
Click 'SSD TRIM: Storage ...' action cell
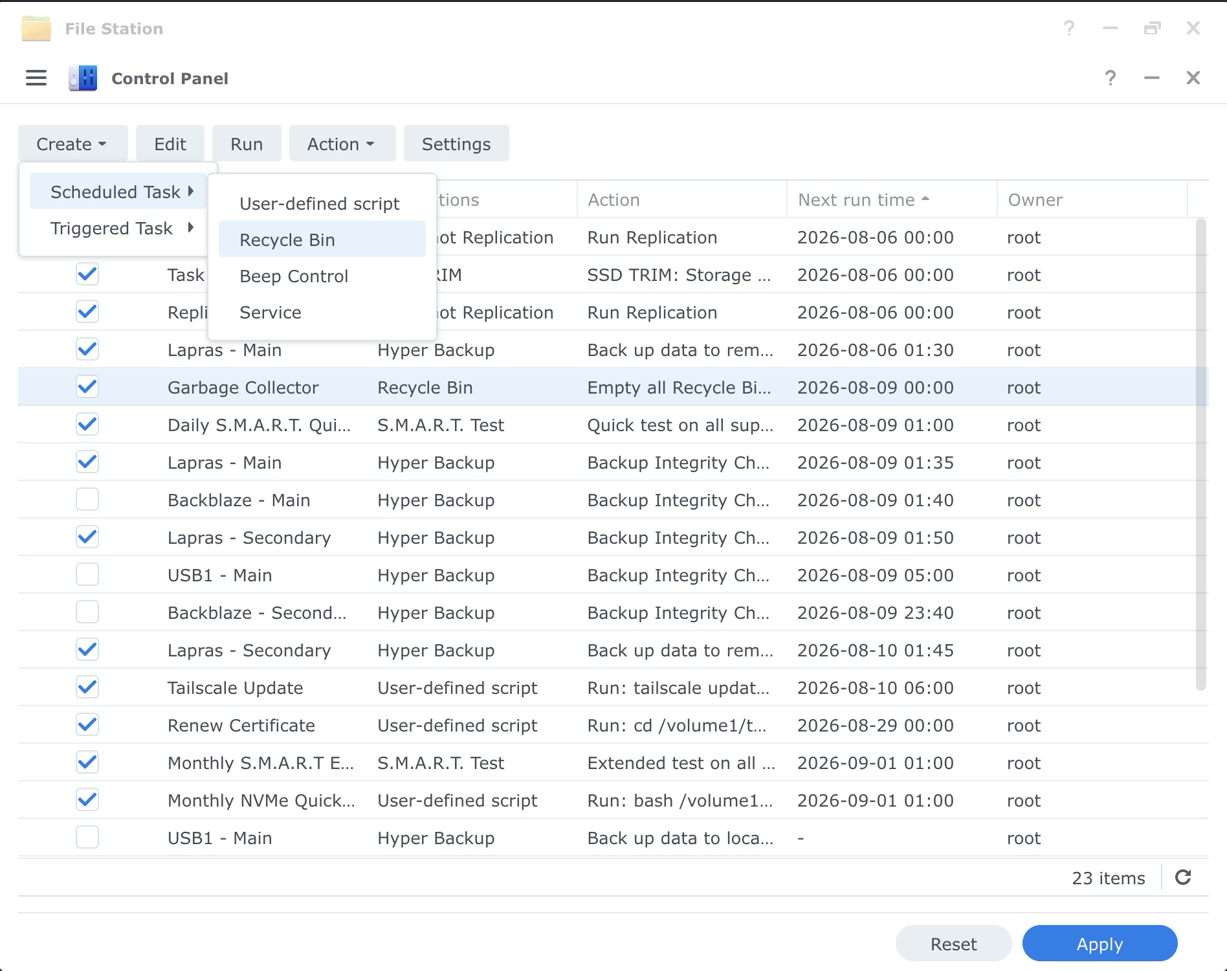click(679, 274)
